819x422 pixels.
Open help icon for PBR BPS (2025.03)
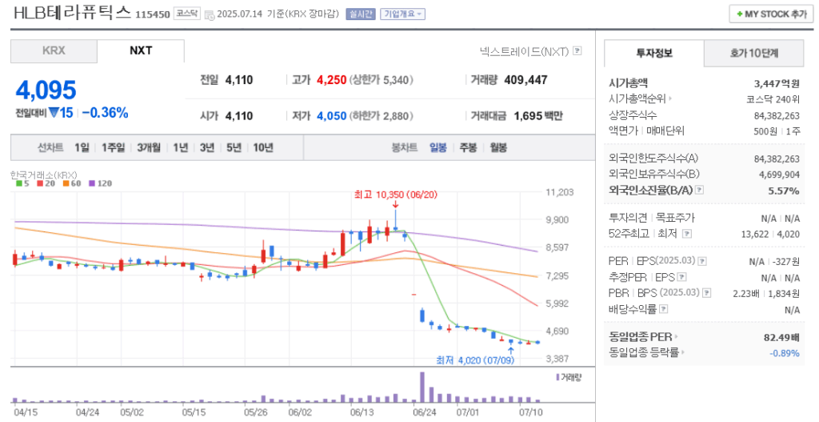coord(707,293)
